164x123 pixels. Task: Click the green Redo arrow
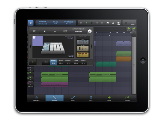[134, 29]
